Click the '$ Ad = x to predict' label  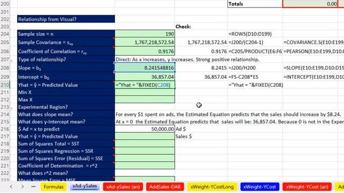39,129
